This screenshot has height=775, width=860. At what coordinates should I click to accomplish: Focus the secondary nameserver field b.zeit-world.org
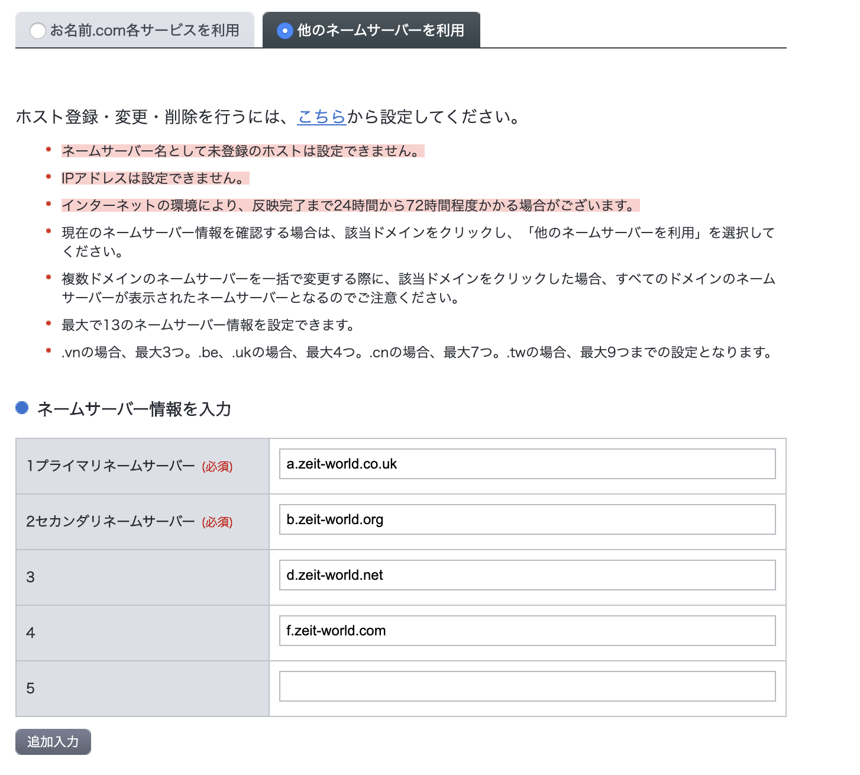(x=527, y=519)
